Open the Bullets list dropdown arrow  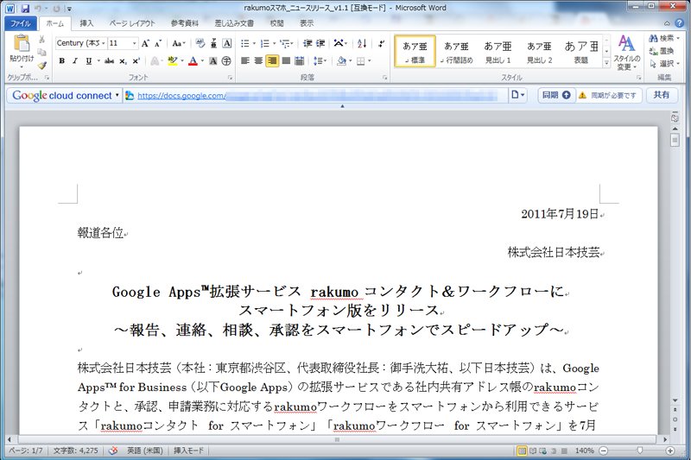tap(254, 43)
